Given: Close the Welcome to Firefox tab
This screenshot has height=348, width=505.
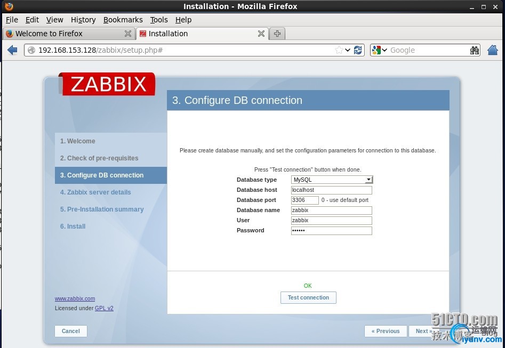Looking at the screenshot, I should [128, 34].
